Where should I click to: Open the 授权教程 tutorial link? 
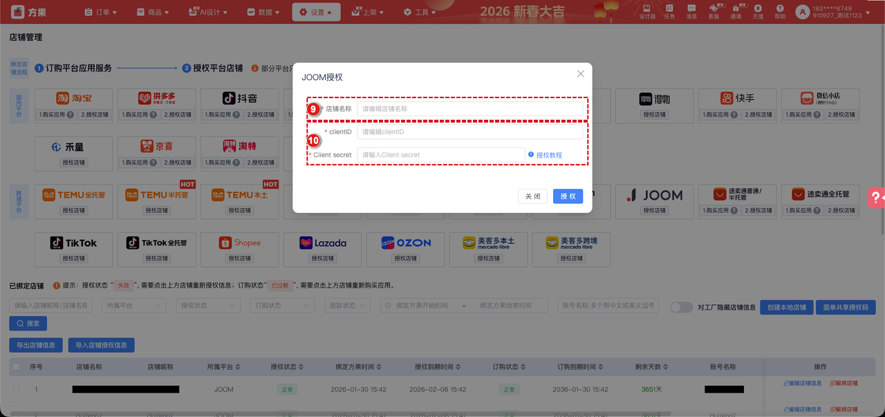pyautogui.click(x=549, y=155)
